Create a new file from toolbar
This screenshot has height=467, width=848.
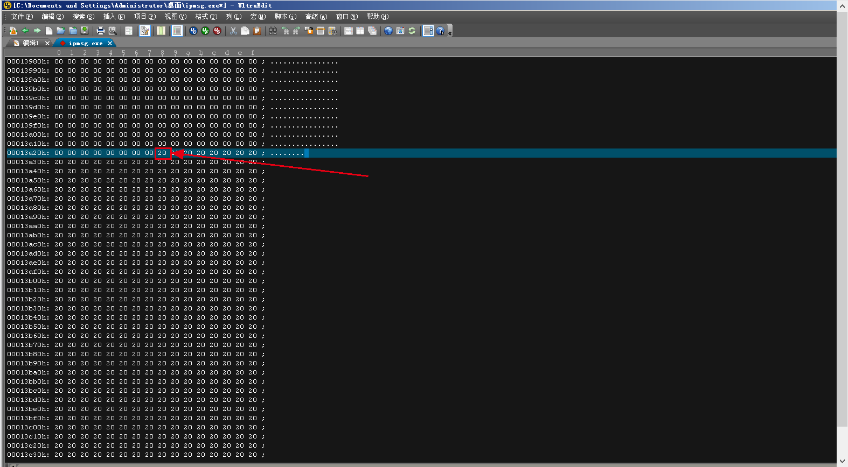pyautogui.click(x=49, y=31)
